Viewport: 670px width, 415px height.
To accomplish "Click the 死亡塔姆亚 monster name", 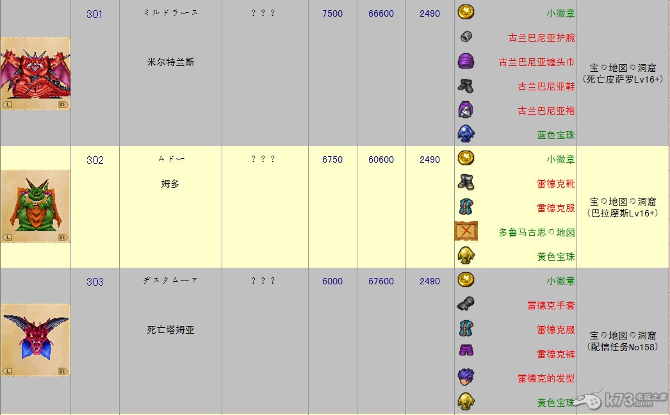I will (x=170, y=330).
